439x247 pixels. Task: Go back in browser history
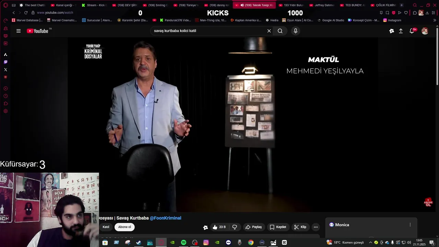pyautogui.click(x=14, y=13)
